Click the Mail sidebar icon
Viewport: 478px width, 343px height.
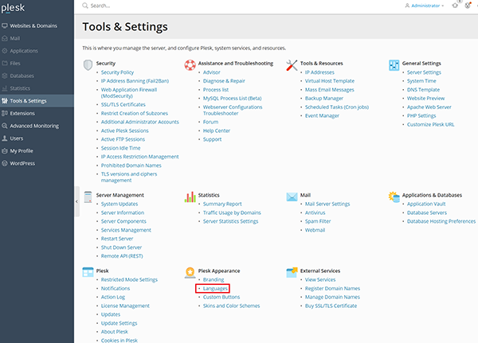[5, 38]
